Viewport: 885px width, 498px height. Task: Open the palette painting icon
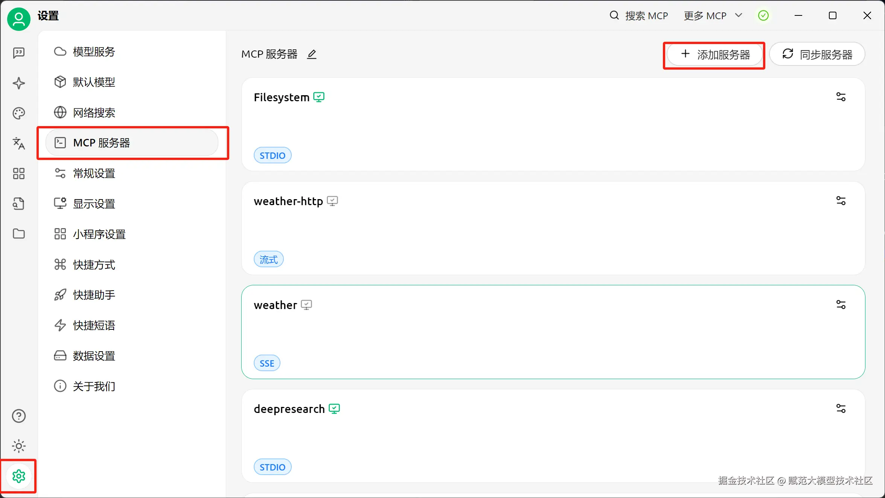19,113
